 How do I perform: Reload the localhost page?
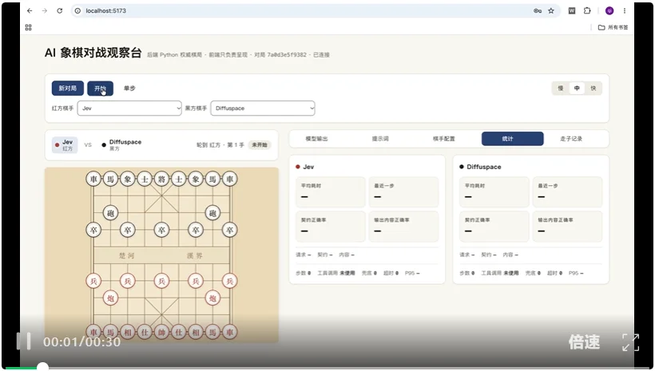click(60, 11)
